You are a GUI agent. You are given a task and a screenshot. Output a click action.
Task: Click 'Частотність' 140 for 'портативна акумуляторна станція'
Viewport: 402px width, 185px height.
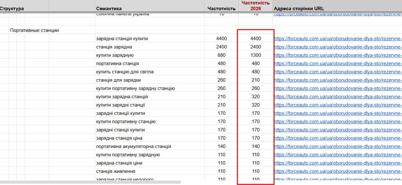[x=221, y=146]
